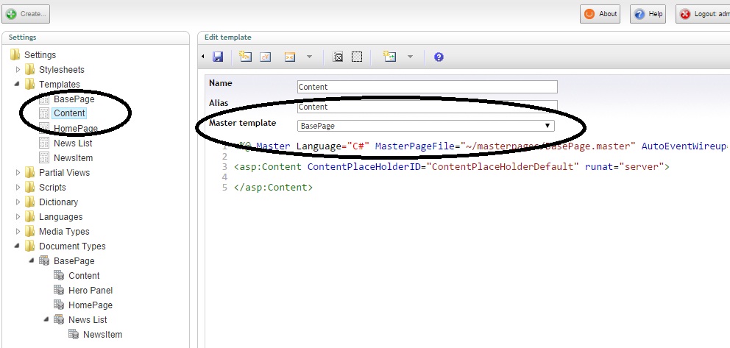Open the arrow dropdown next to Insert macro
The height and width of the screenshot is (348, 730).
pyautogui.click(x=309, y=57)
